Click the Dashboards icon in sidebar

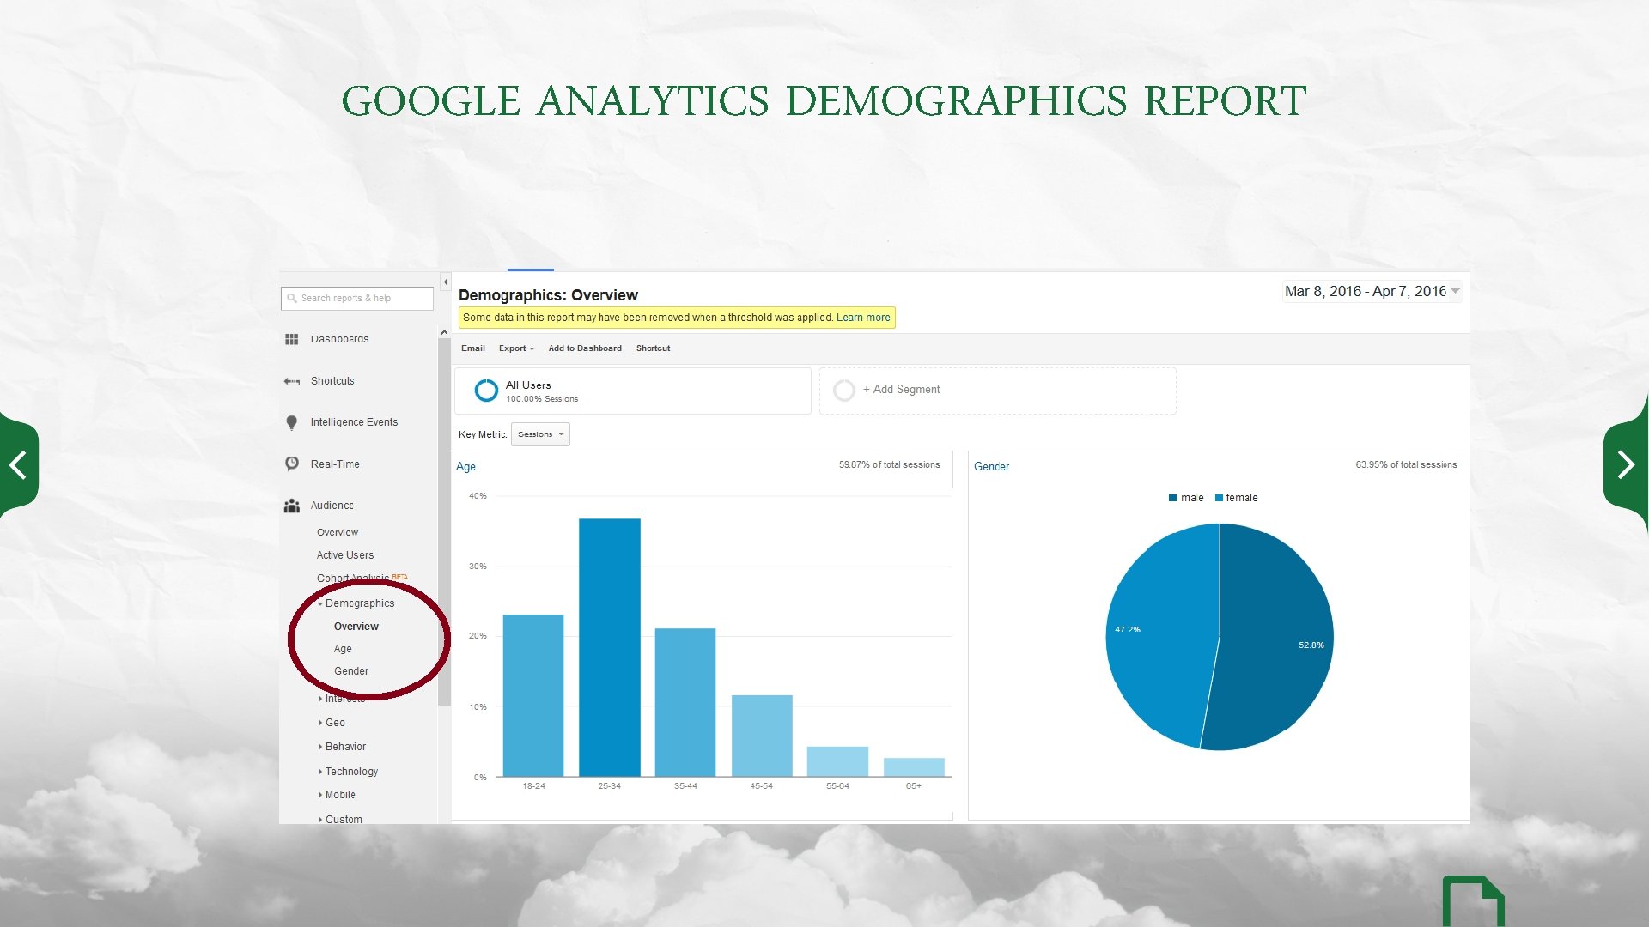(x=292, y=338)
